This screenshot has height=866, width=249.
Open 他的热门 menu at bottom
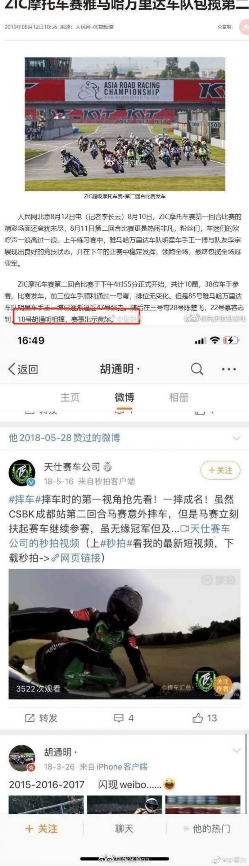tap(207, 828)
